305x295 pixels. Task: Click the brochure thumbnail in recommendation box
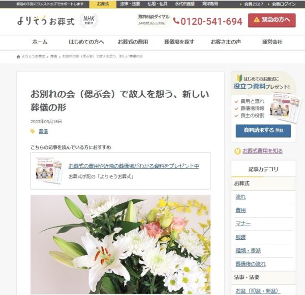pyautogui.click(x=49, y=170)
